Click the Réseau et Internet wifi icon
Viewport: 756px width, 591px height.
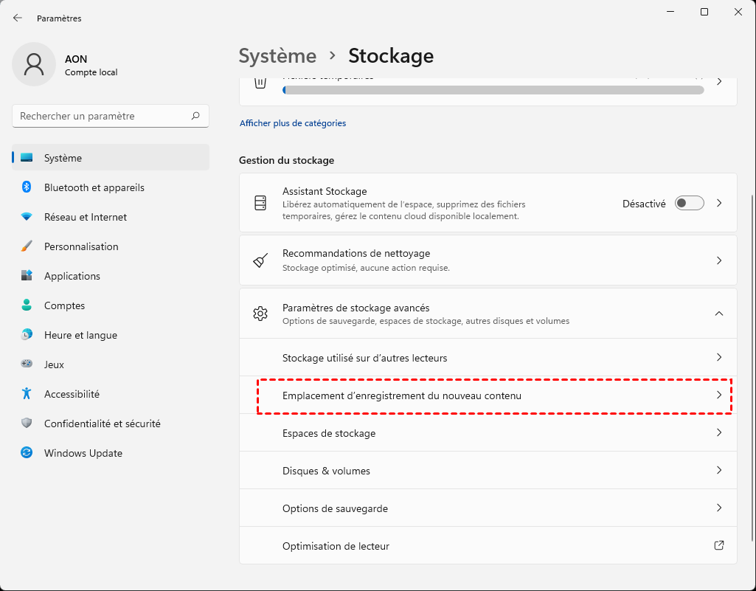(x=27, y=217)
